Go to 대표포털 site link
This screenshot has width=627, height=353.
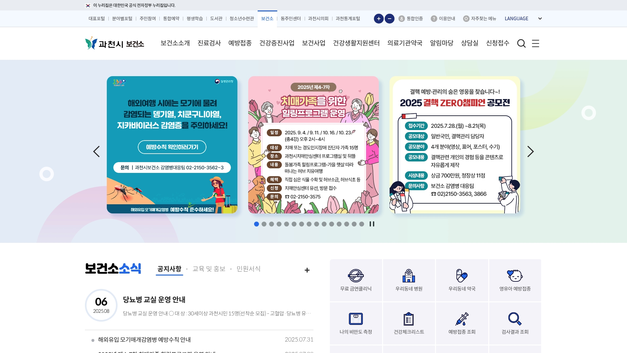click(97, 19)
